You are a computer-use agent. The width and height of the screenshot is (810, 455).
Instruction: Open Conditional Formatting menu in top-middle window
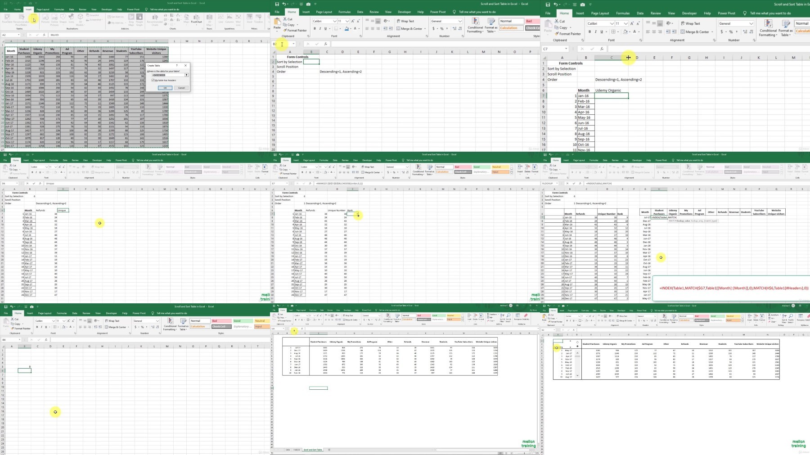tap(475, 25)
